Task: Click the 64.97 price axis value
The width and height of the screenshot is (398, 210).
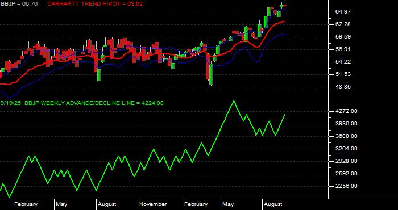Action: point(343,12)
